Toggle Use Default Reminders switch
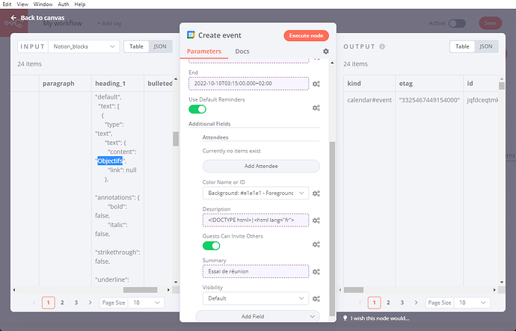Image resolution: width=516 pixels, height=331 pixels. 197,109
